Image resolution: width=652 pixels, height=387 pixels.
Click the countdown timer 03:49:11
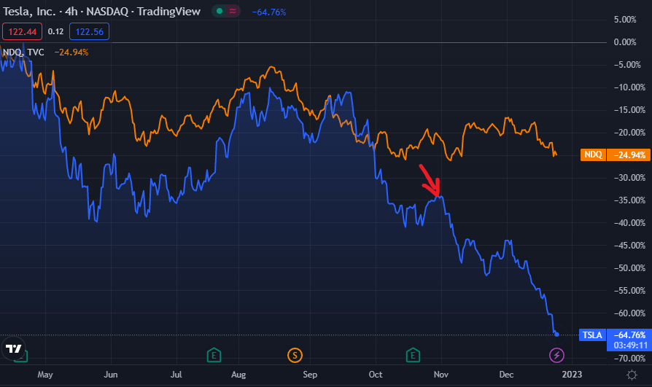tap(630, 345)
